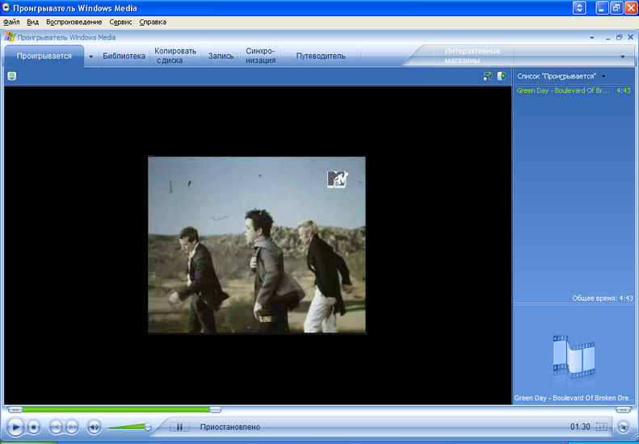The height and width of the screenshot is (444, 639).
Task: Open the Воспроизведение menu
Action: point(74,22)
